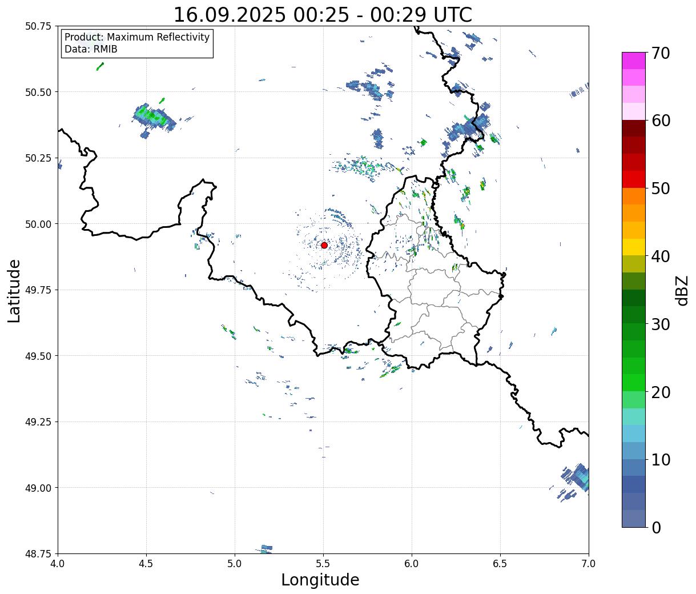Click the green rain echo near 4.5°E, 50.4°N
The image size is (696, 594).
pyautogui.click(x=153, y=117)
